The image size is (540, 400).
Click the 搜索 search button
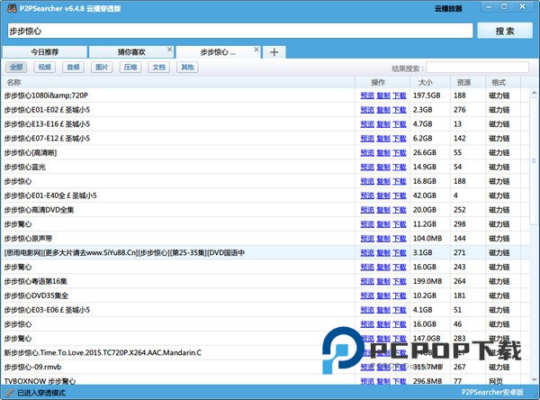505,31
